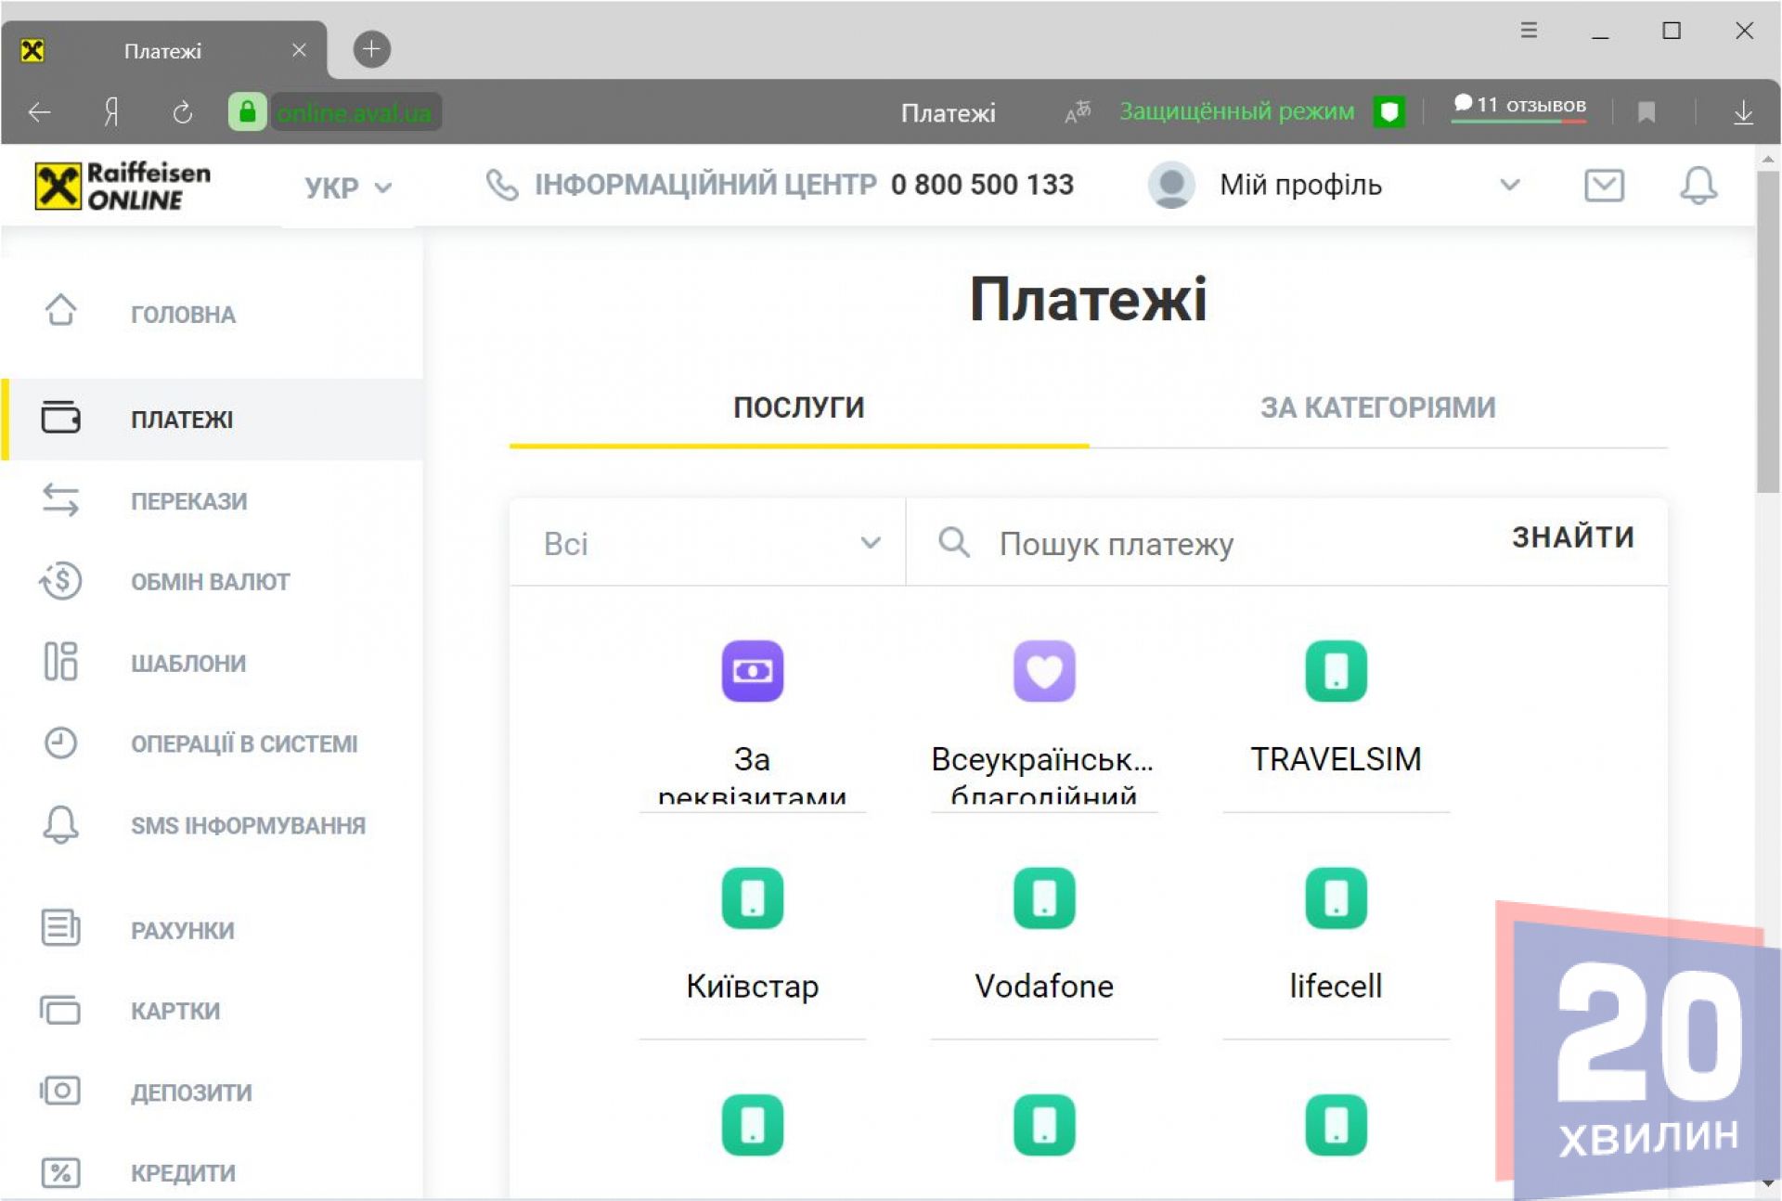Open the TRAVELSIM payment icon
The width and height of the screenshot is (1782, 1201).
click(1335, 671)
